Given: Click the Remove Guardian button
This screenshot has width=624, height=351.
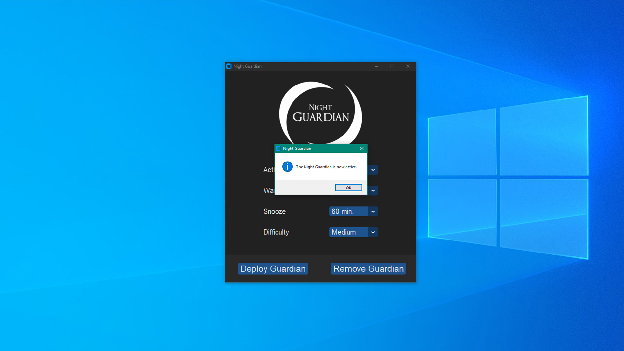Looking at the screenshot, I should (368, 269).
